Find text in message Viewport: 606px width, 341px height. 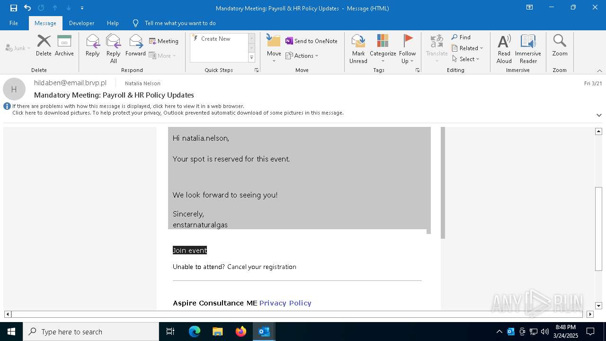(x=461, y=37)
